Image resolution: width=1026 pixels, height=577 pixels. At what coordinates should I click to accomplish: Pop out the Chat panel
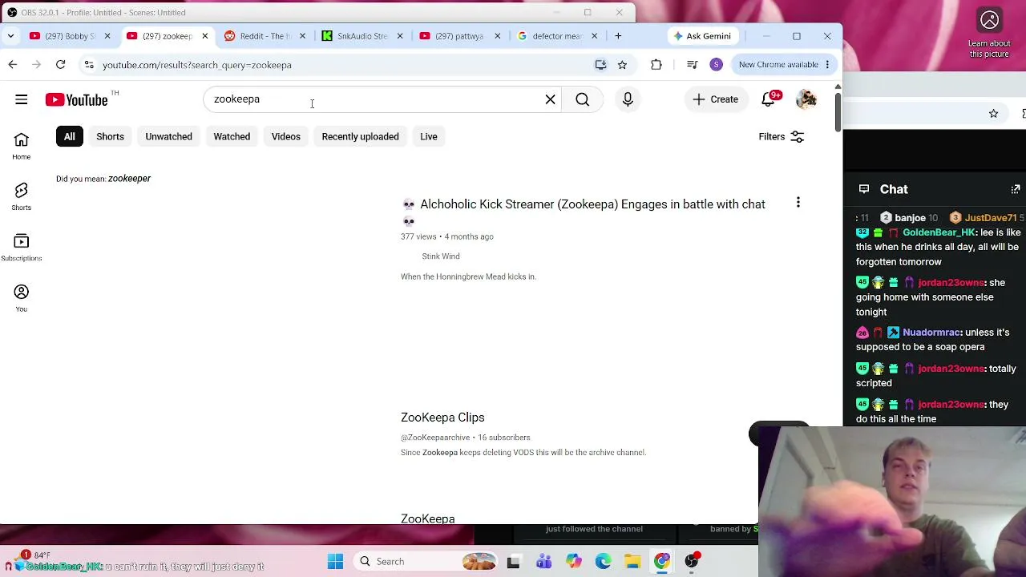1016,189
